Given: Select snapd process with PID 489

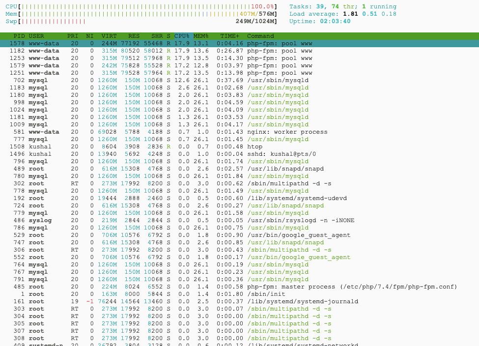Looking at the screenshot, I should coord(240,169).
